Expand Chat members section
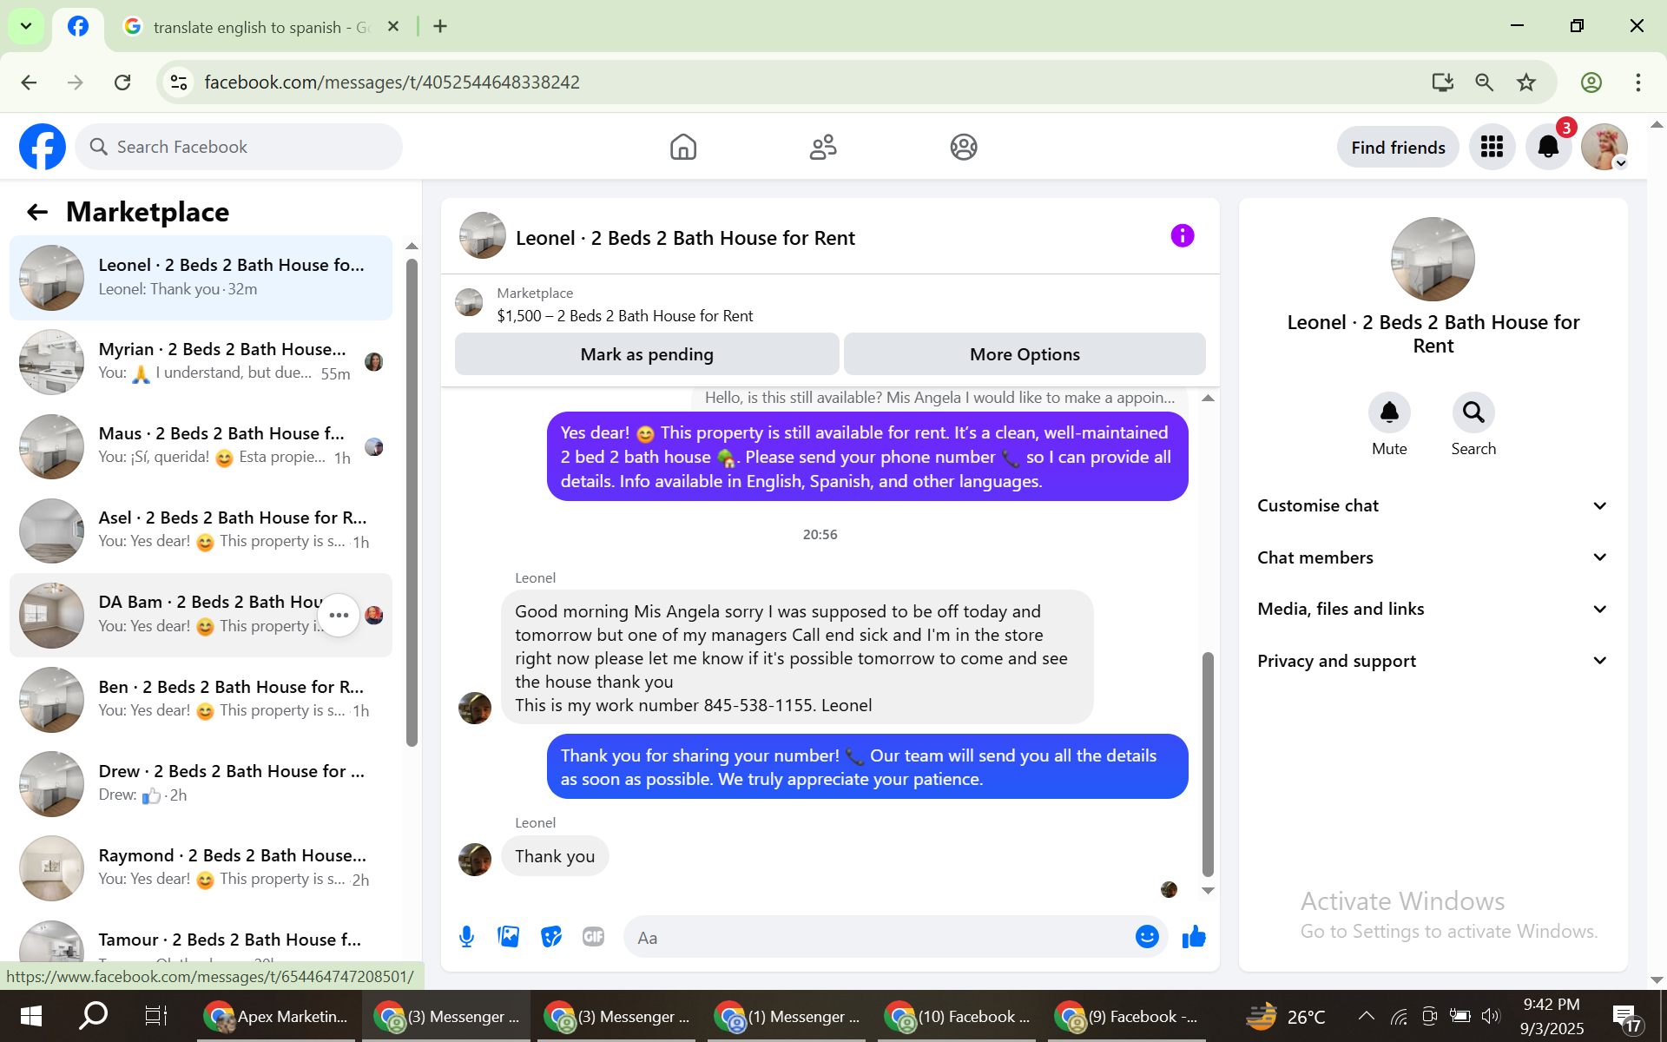Viewport: 1667px width, 1042px height. [1433, 557]
